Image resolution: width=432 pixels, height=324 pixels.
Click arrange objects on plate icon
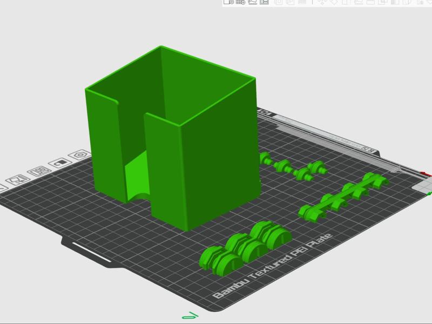pyautogui.click(x=39, y=171)
